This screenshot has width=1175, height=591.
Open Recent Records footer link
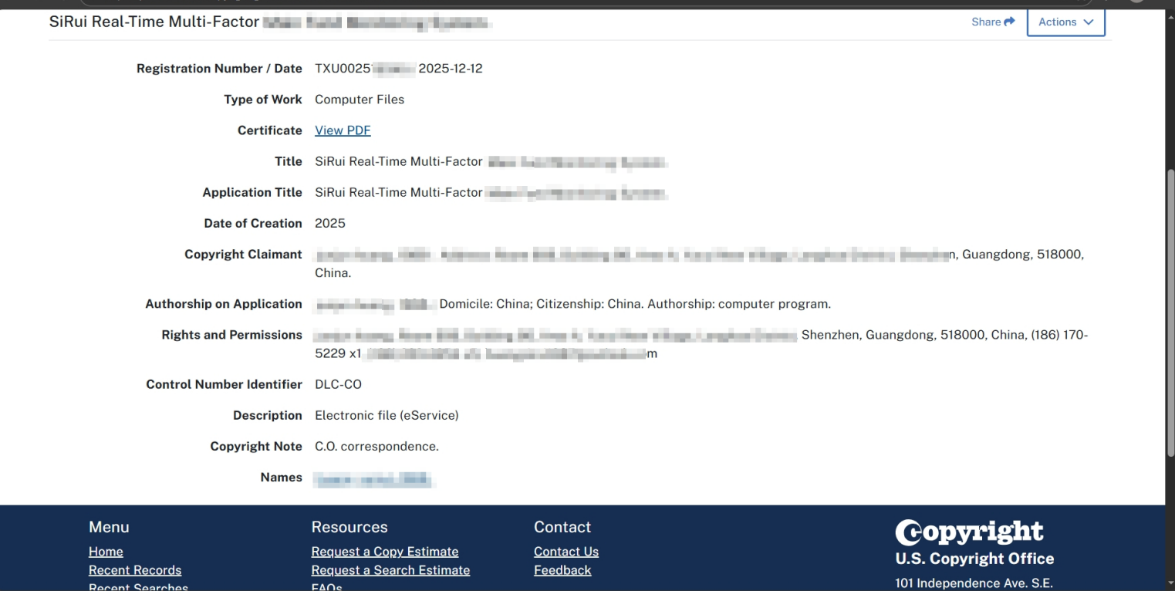135,570
